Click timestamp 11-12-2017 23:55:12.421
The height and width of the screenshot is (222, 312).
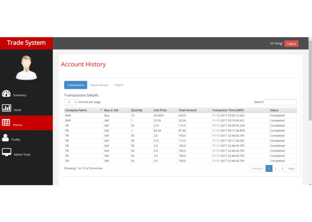point(228,115)
